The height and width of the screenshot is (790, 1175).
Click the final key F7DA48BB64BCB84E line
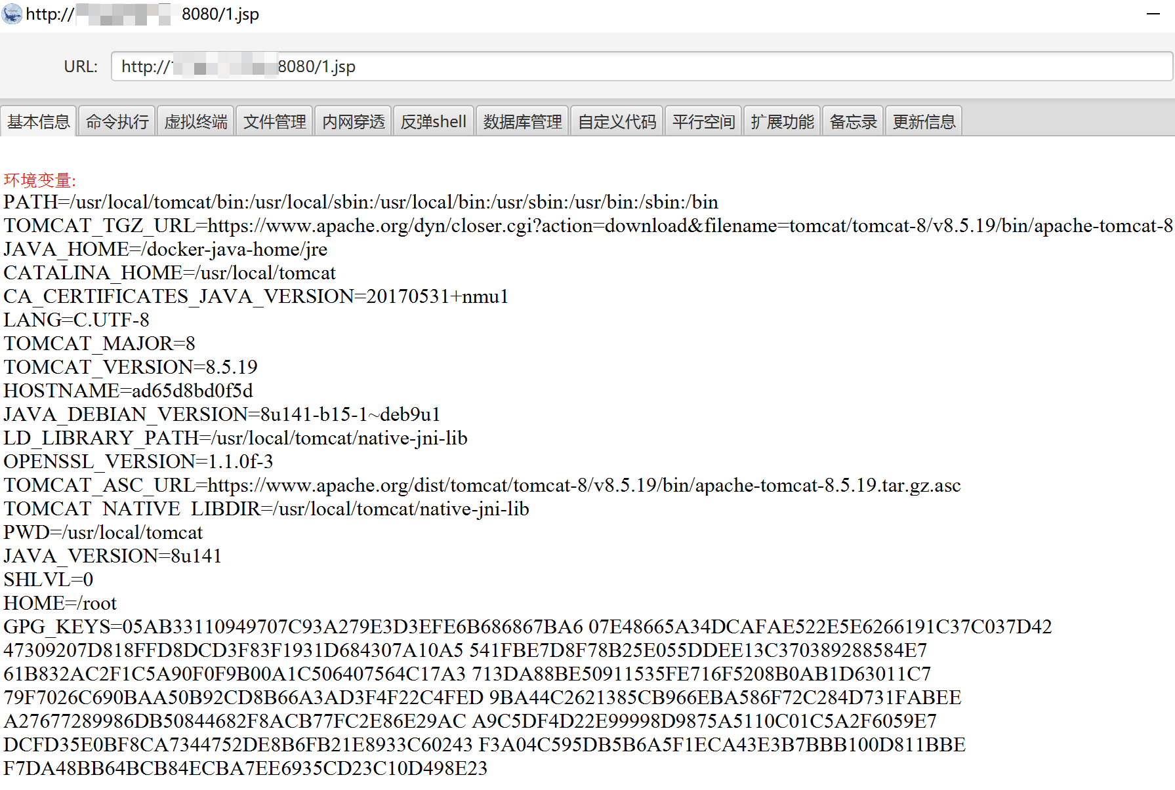pyautogui.click(x=245, y=768)
